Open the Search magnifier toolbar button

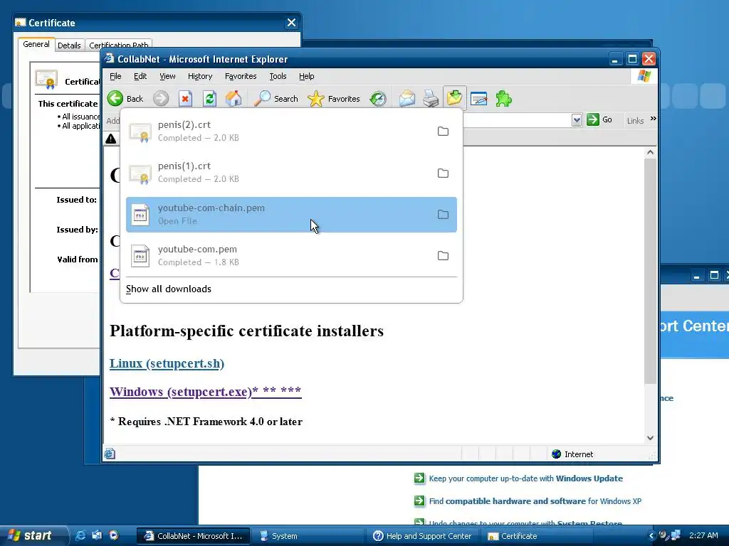(x=276, y=98)
